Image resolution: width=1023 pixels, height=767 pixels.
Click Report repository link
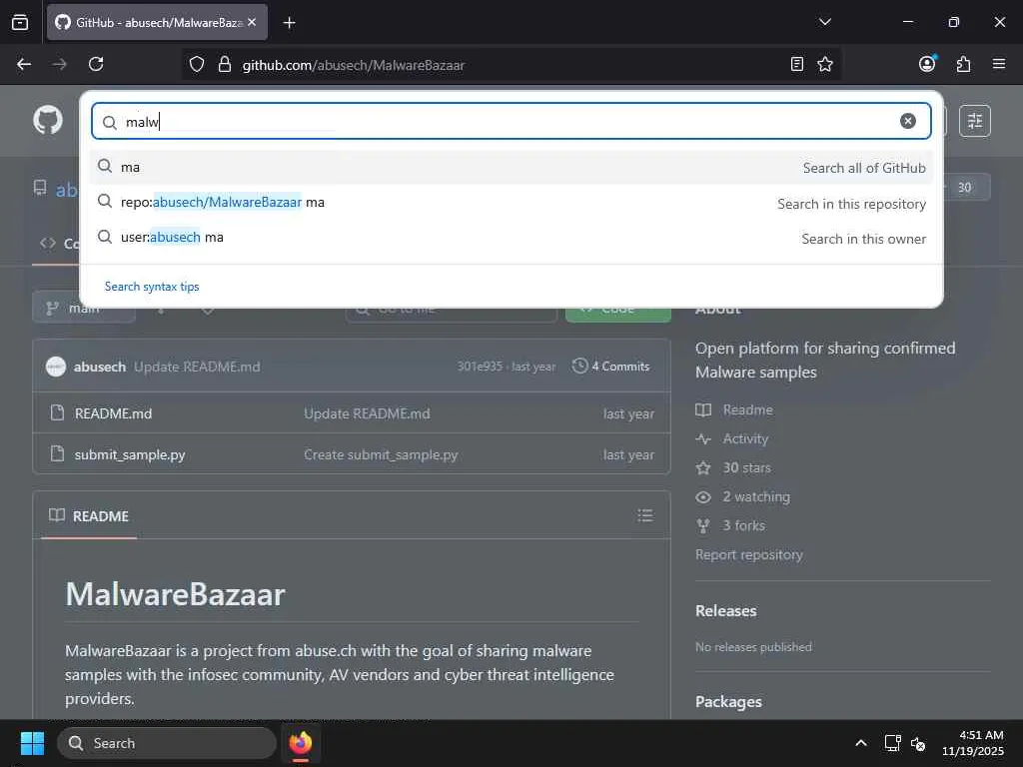click(749, 554)
